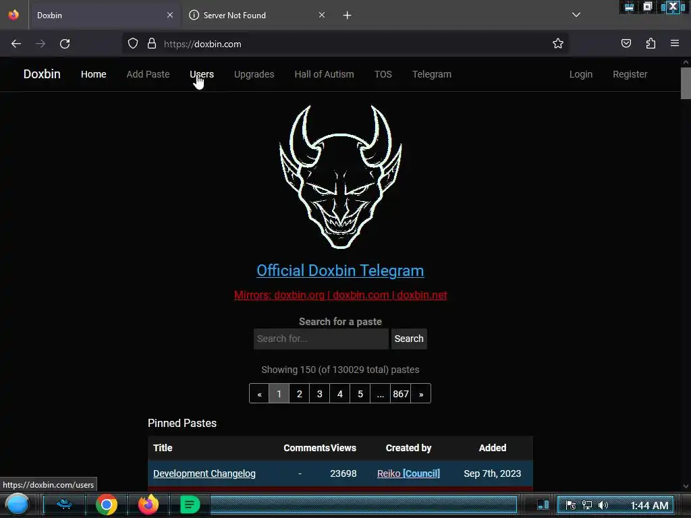Open the Development Changelog paste link
The height and width of the screenshot is (518, 691).
pyautogui.click(x=204, y=473)
